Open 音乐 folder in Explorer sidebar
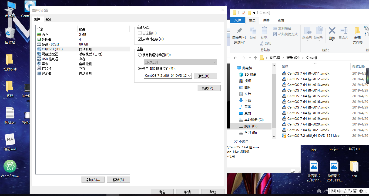 pos(245,107)
